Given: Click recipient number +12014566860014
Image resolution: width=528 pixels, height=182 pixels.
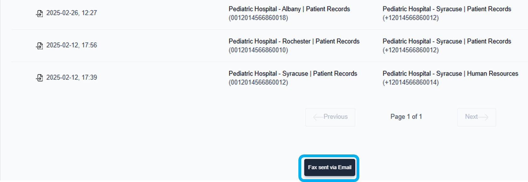Looking at the screenshot, I should click(411, 82).
